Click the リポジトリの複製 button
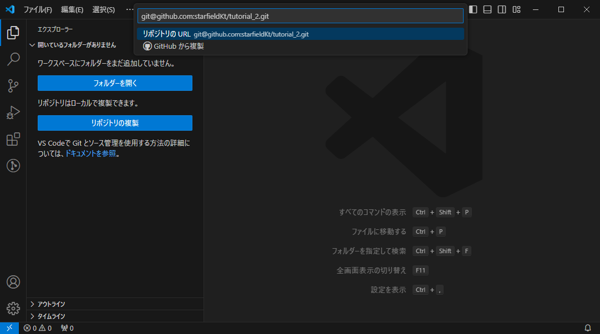The image size is (600, 334). [x=115, y=123]
